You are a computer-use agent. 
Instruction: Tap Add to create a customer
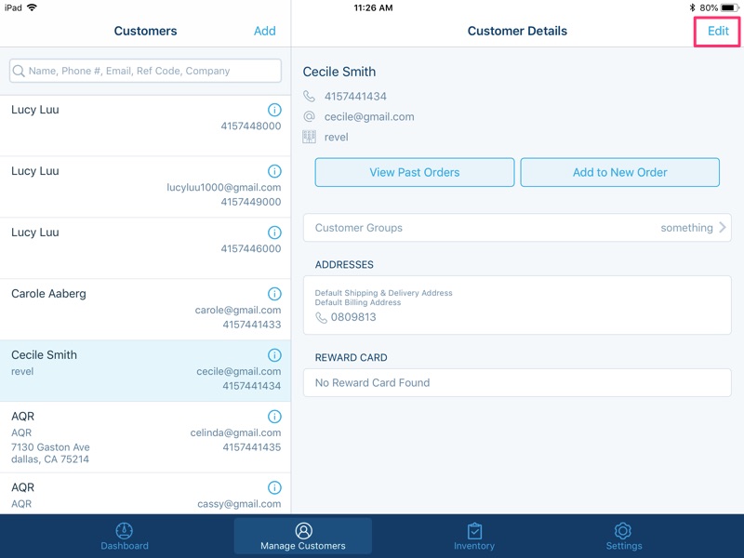tap(264, 31)
